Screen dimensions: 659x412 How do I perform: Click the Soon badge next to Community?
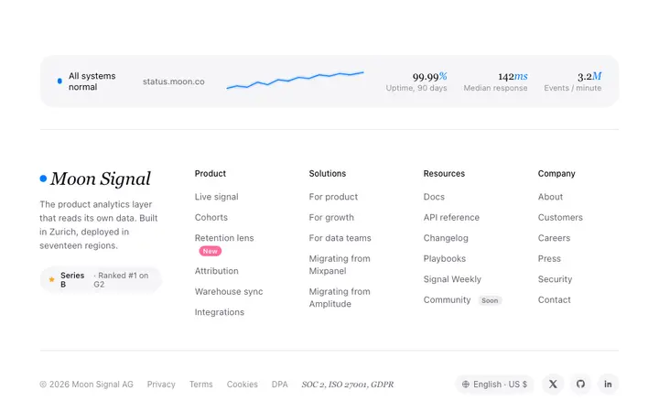[x=490, y=300]
